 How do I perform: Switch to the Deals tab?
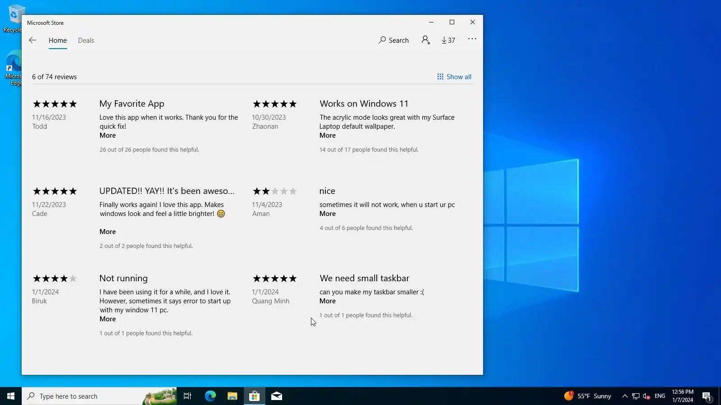click(x=86, y=40)
